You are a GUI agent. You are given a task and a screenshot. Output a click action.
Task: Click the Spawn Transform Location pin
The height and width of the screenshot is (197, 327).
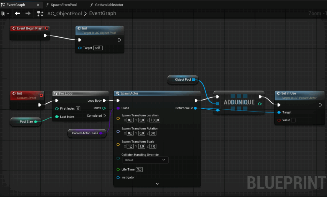pyautogui.click(x=118, y=118)
